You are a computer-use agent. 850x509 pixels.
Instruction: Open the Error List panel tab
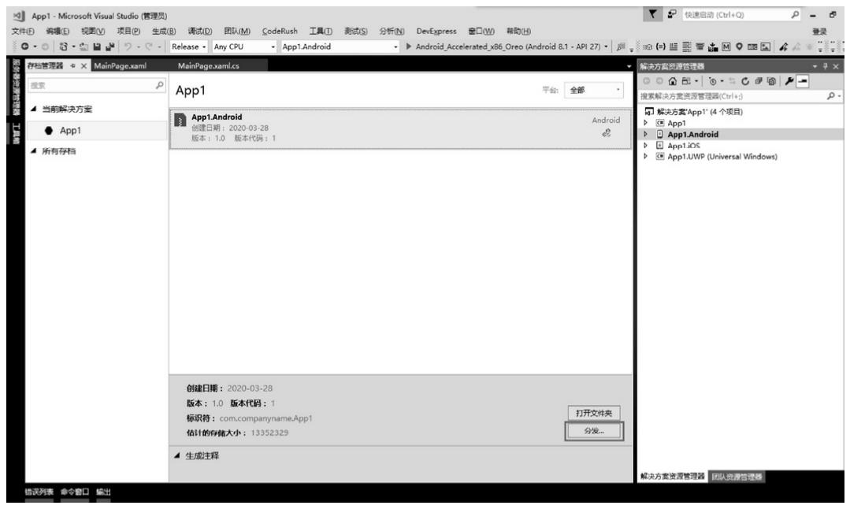click(x=39, y=492)
